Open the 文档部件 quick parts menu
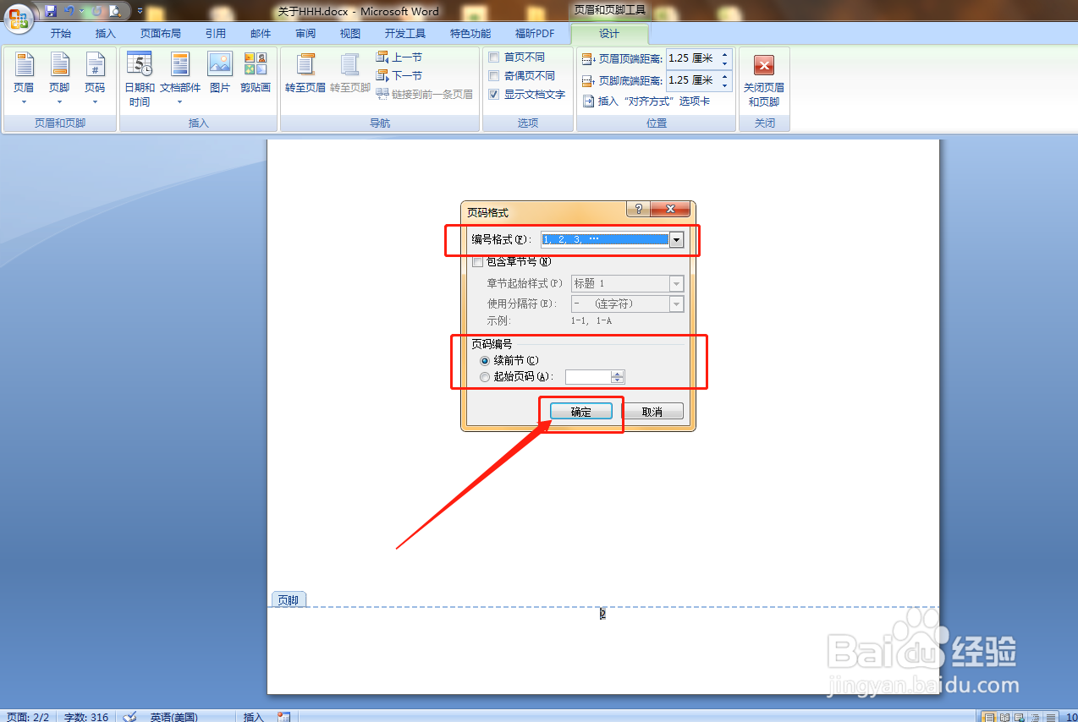The height and width of the screenshot is (722, 1078). click(180, 79)
